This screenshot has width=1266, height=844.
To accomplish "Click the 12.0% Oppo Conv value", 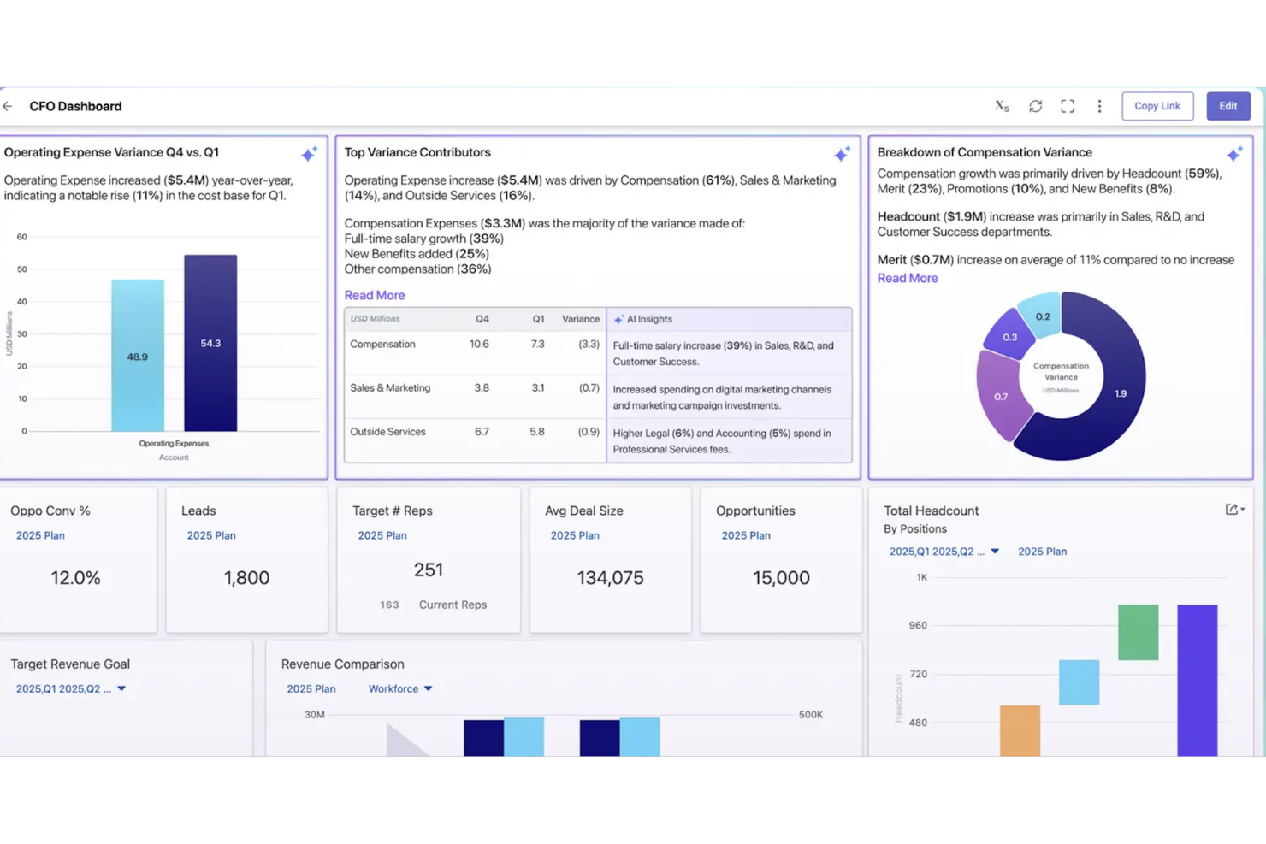I will click(75, 578).
